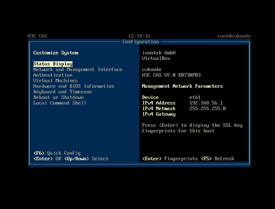Open Network and Management Interface
This screenshot has height=209, width=275.
click(78, 70)
